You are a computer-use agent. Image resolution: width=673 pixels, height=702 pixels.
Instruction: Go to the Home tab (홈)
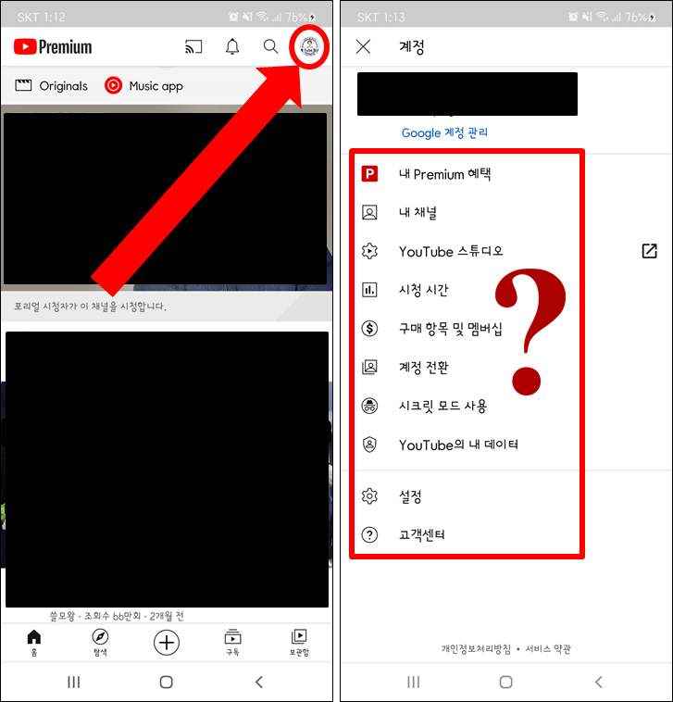click(34, 643)
